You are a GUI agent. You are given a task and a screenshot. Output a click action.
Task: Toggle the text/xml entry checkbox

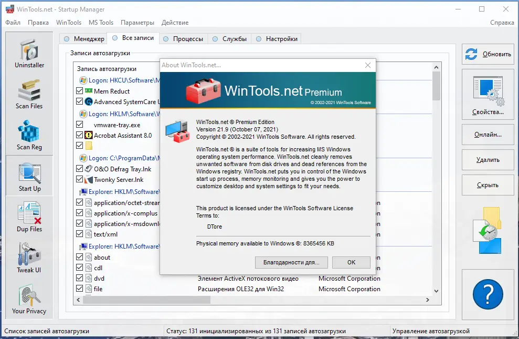point(79,234)
